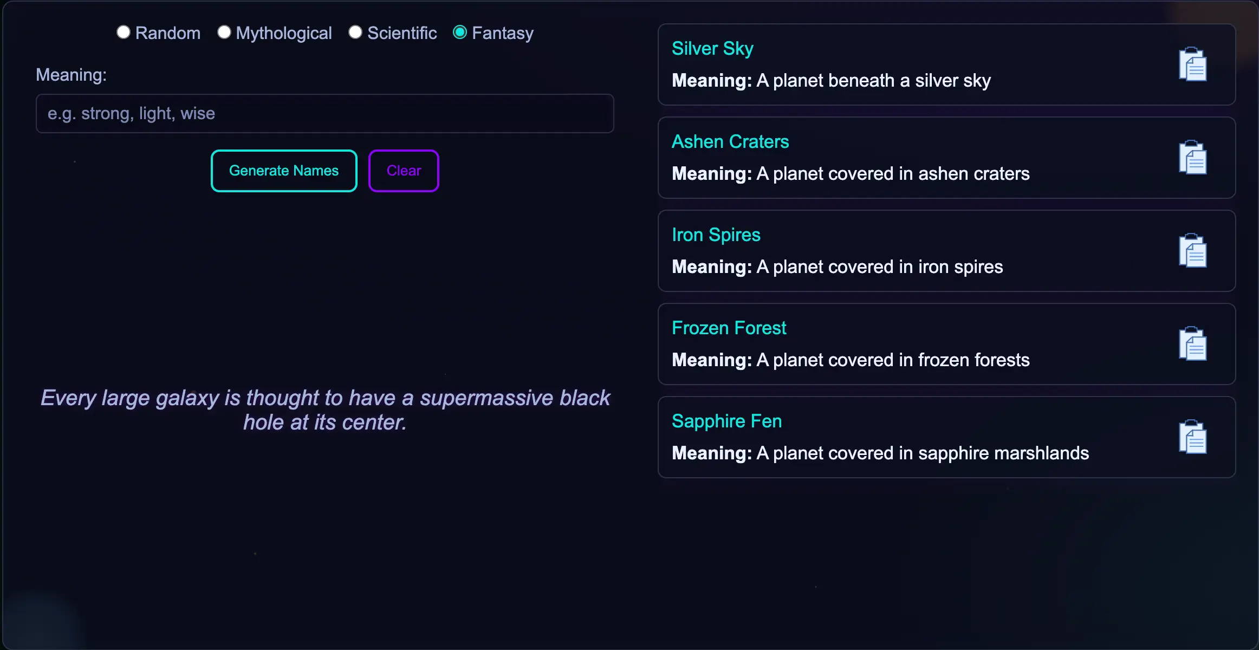Click the Sapphire Fen planet name

(x=726, y=420)
